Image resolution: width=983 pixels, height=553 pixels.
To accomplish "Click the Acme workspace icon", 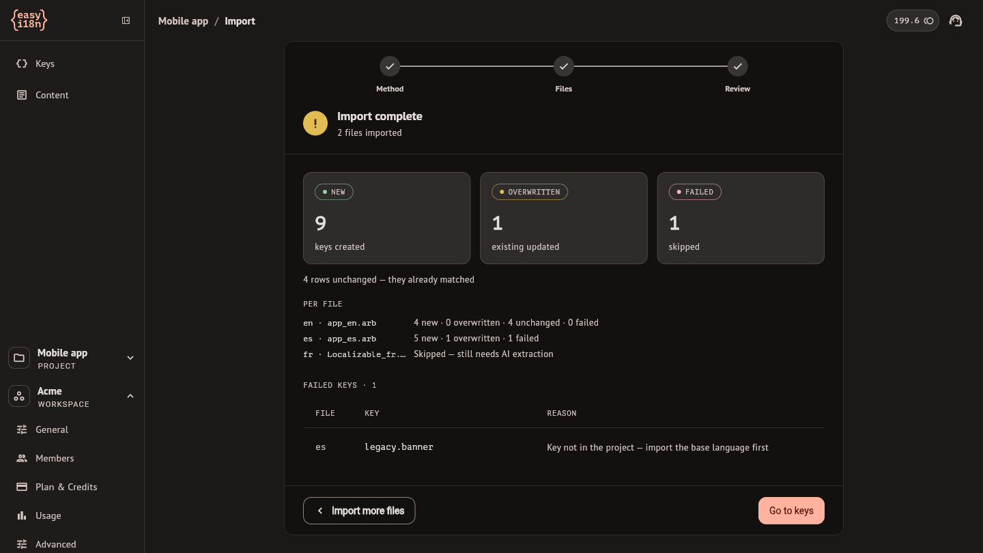I will 19,396.
